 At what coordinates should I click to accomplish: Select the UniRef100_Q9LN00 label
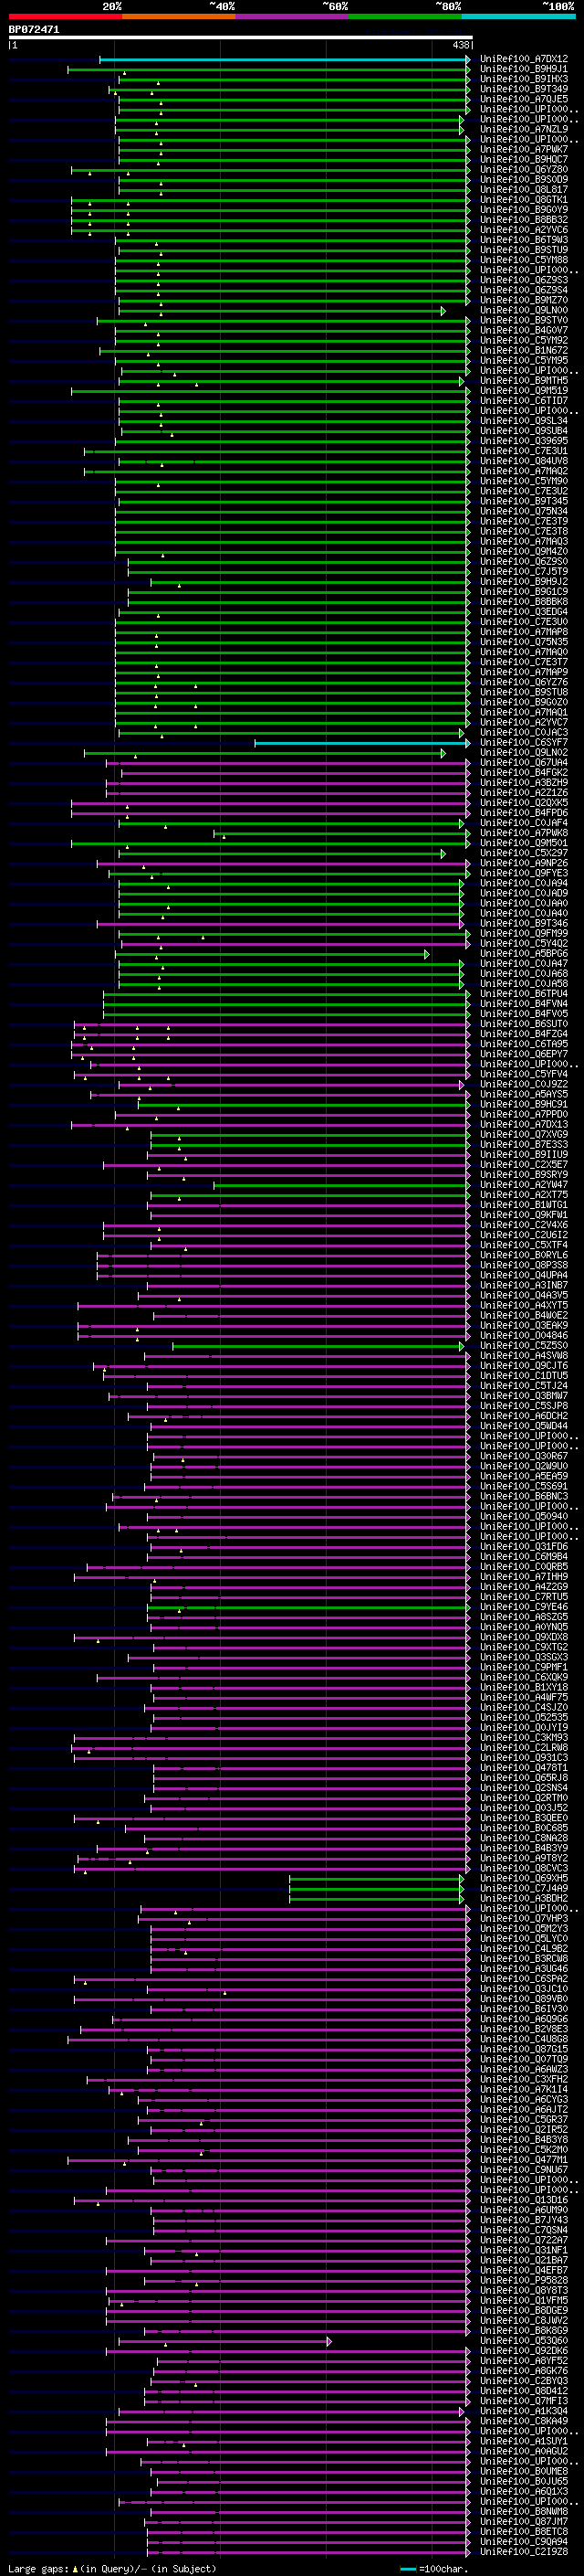(523, 311)
